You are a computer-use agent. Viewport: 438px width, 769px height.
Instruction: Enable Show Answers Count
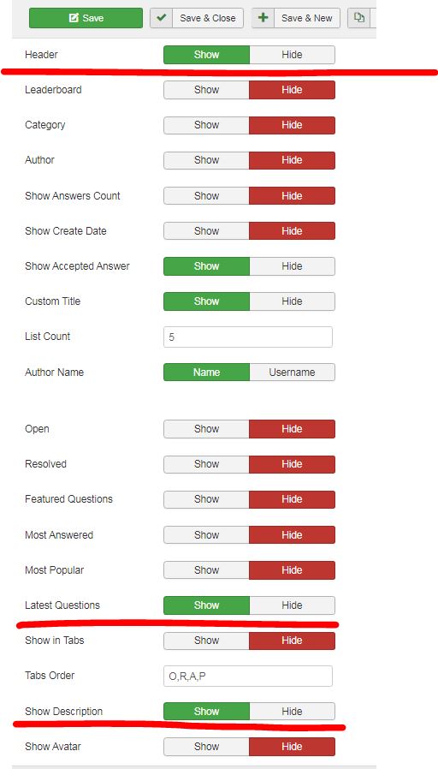point(206,196)
